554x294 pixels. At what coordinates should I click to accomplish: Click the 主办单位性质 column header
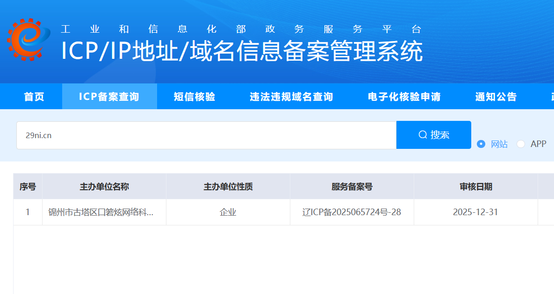coord(228,187)
